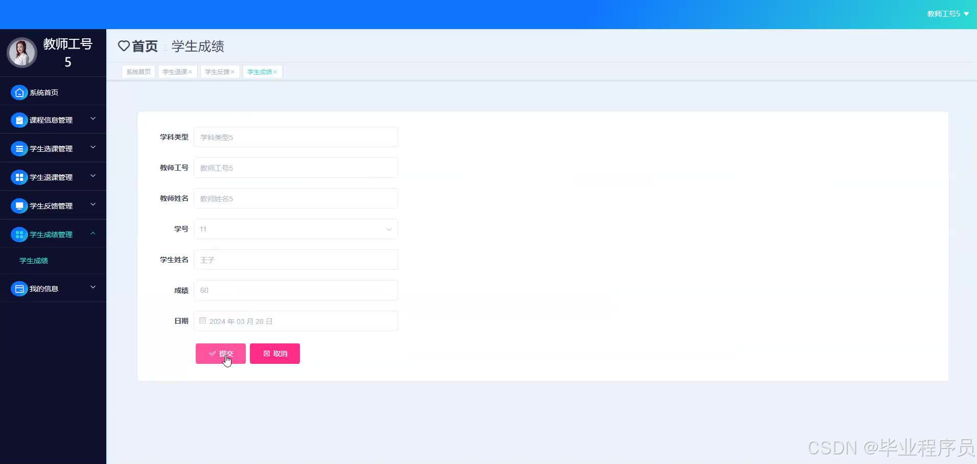Click the 我的信息 menu label
977x464 pixels.
pos(44,289)
